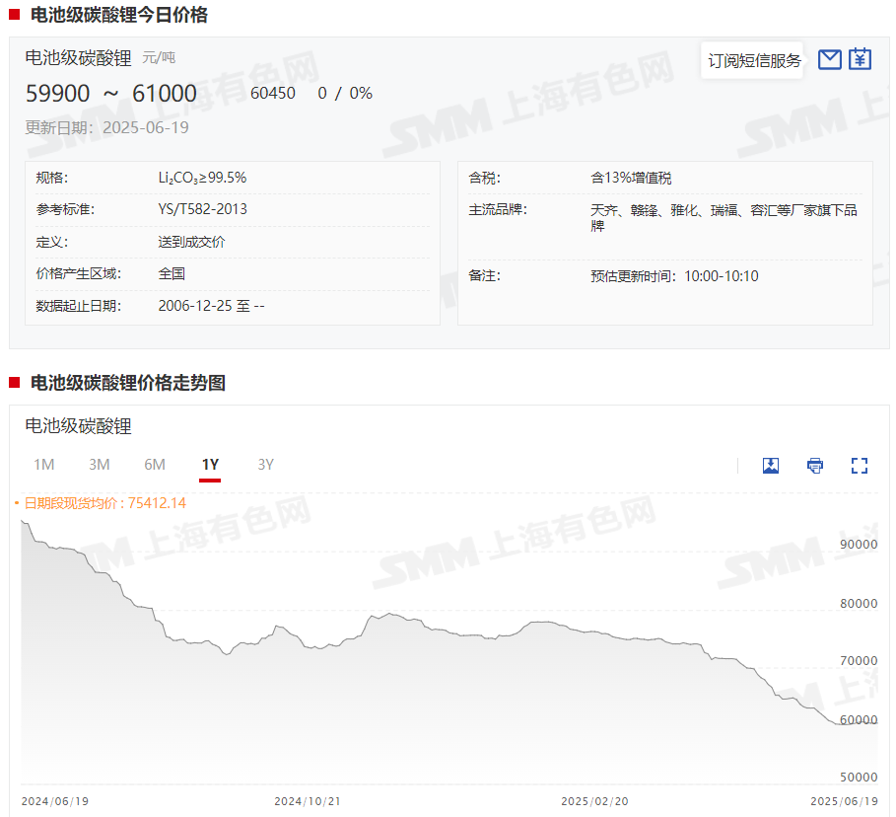Click the 定义 label
This screenshot has height=817, width=896.
(51, 242)
